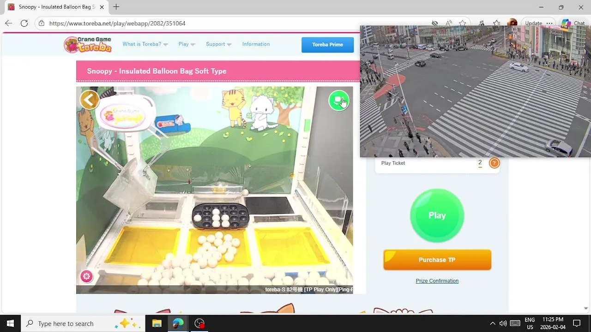This screenshot has height=332, width=591.
Task: Click the Windows search box
Action: [84, 323]
